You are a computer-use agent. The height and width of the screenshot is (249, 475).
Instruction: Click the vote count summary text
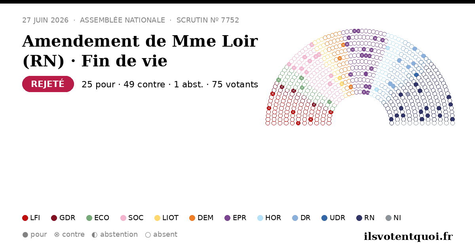pyautogui.click(x=170, y=85)
